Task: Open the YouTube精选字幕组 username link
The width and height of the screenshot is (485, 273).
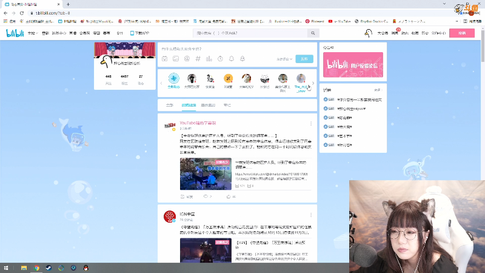Action: pyautogui.click(x=198, y=123)
